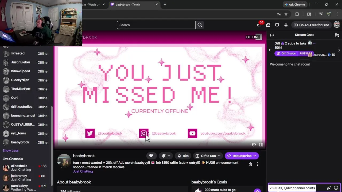Click the heart follow button
342x192 pixels.
151,156
